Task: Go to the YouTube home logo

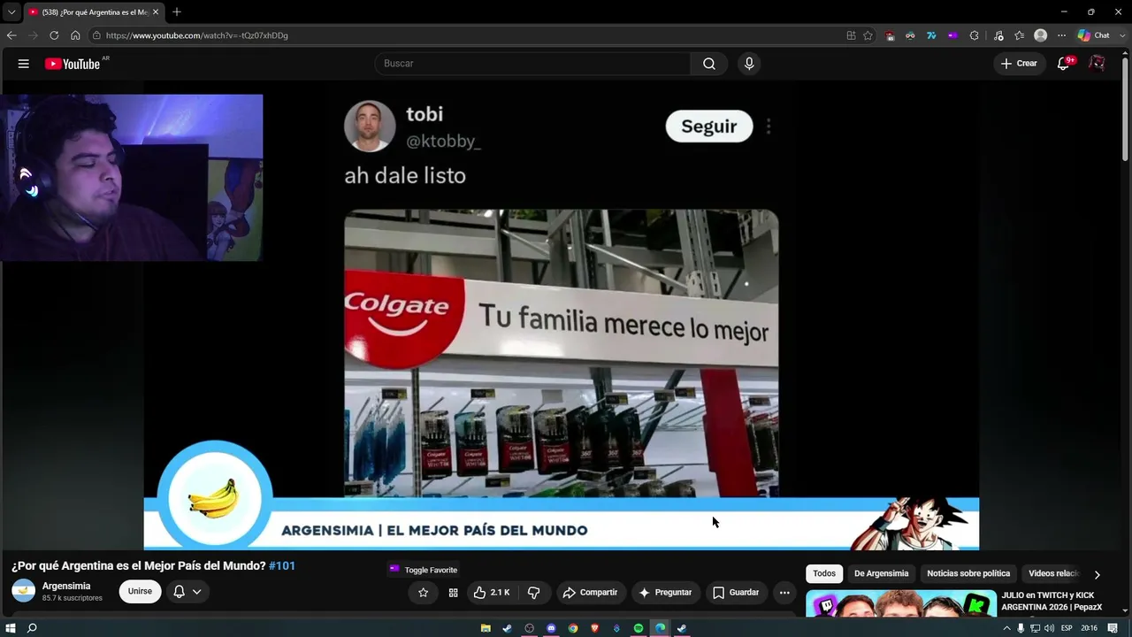Action: pos(73,64)
